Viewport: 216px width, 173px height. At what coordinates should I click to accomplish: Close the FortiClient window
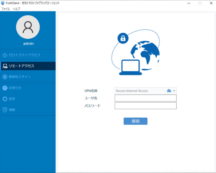(211, 3)
